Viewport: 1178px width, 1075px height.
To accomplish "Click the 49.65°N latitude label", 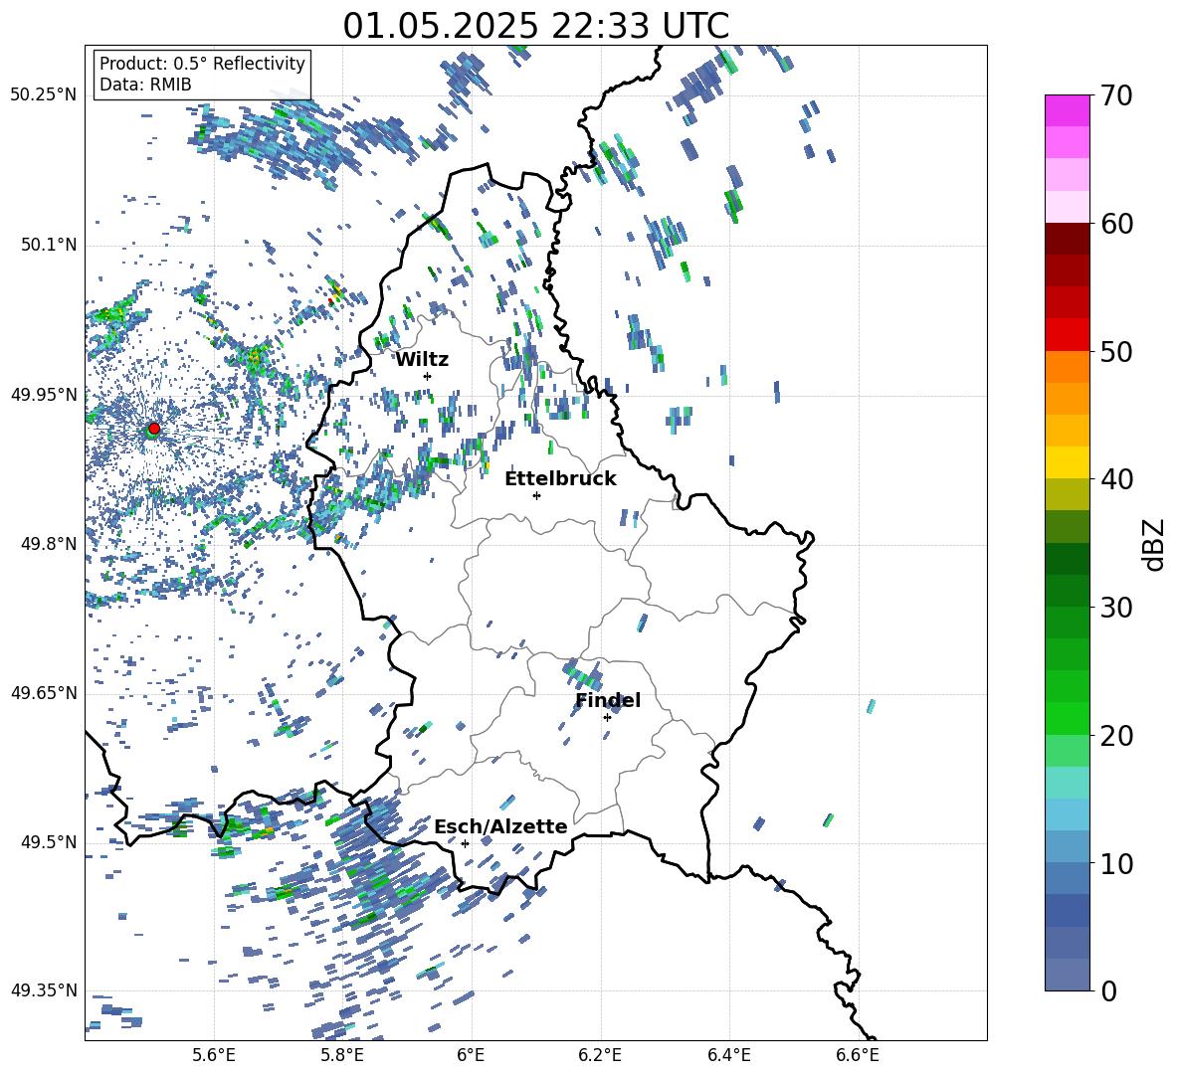I will click(44, 693).
